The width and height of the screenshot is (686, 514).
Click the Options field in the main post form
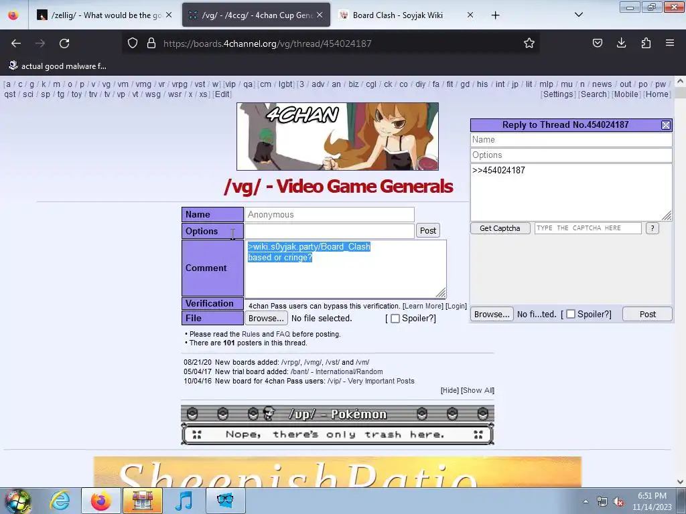click(x=330, y=231)
